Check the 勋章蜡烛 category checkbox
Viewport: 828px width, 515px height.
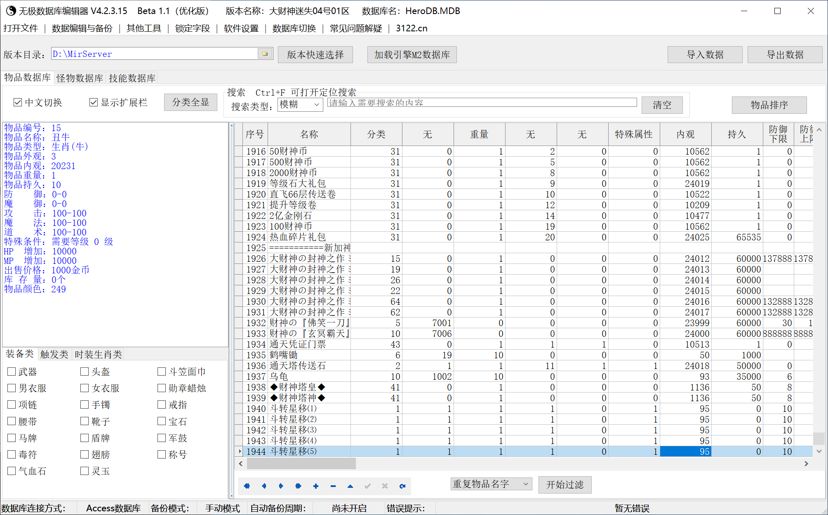[162, 388]
